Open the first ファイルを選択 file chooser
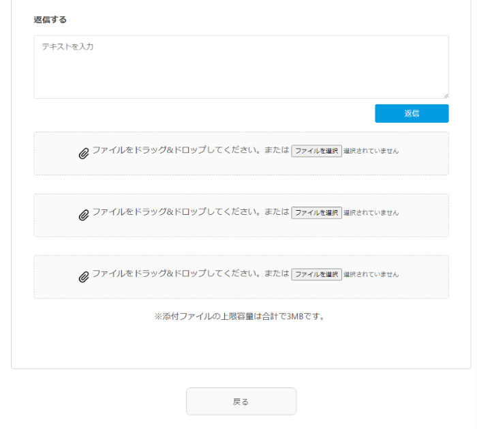Screen dimensions: 477x429 pyautogui.click(x=316, y=151)
